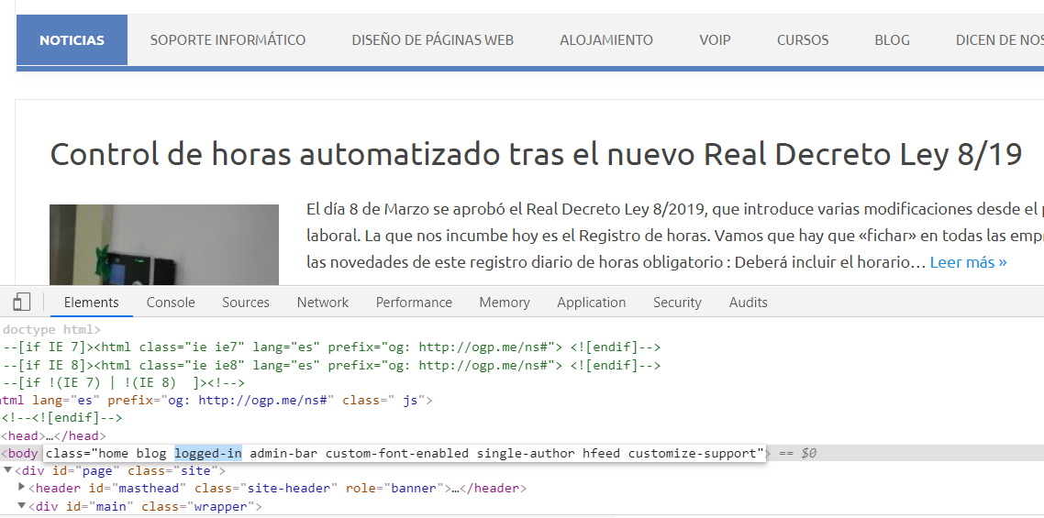Switch to the Console tab
This screenshot has height=518, width=1044.
point(171,303)
